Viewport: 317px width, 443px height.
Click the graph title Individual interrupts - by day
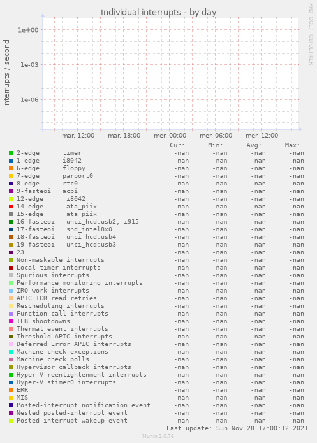[159, 13]
